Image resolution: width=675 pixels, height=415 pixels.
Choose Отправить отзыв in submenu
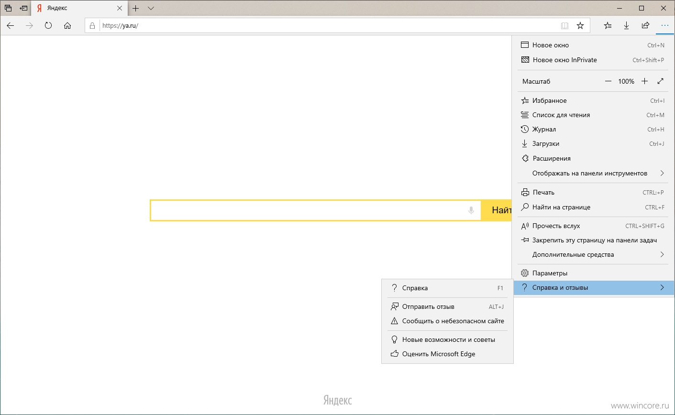[x=447, y=306]
